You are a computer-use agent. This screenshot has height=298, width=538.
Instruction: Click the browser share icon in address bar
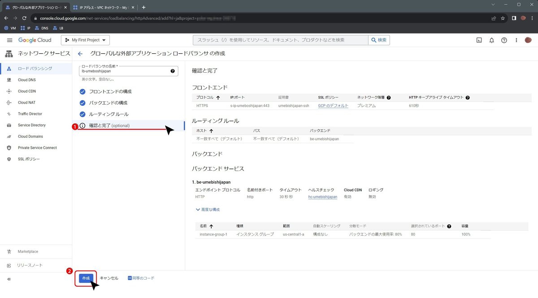493,18
